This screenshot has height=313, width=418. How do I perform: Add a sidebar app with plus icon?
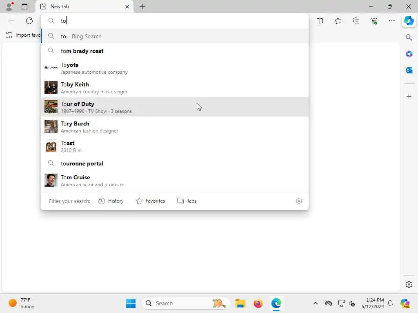pos(409,96)
